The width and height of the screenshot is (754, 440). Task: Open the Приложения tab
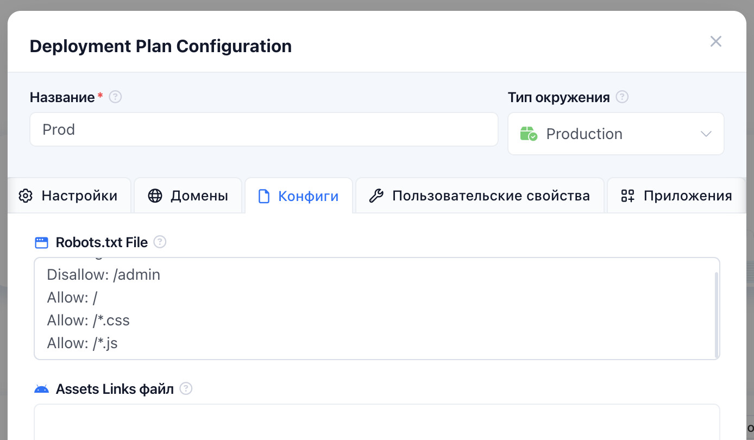[677, 196]
